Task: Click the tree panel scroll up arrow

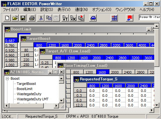Action: click(x=61, y=78)
